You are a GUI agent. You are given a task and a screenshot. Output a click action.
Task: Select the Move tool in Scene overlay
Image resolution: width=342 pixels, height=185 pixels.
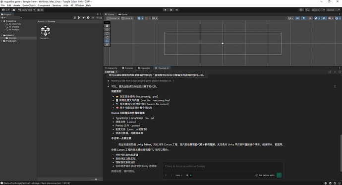(107, 30)
